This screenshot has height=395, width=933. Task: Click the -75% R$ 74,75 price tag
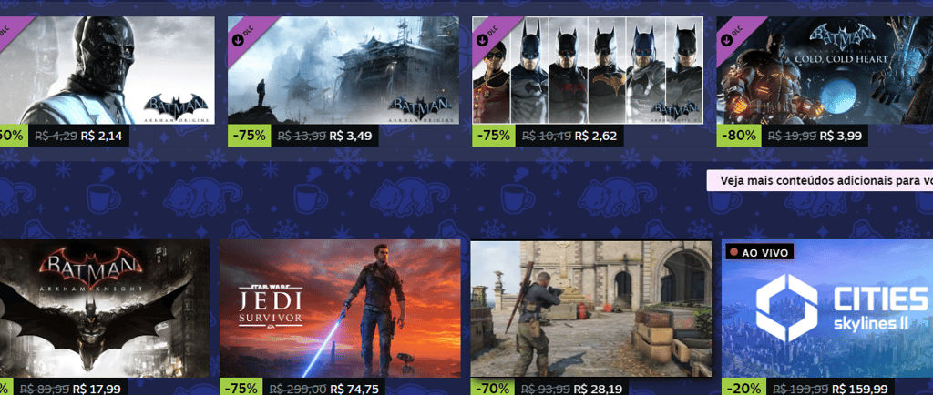pos(302,388)
